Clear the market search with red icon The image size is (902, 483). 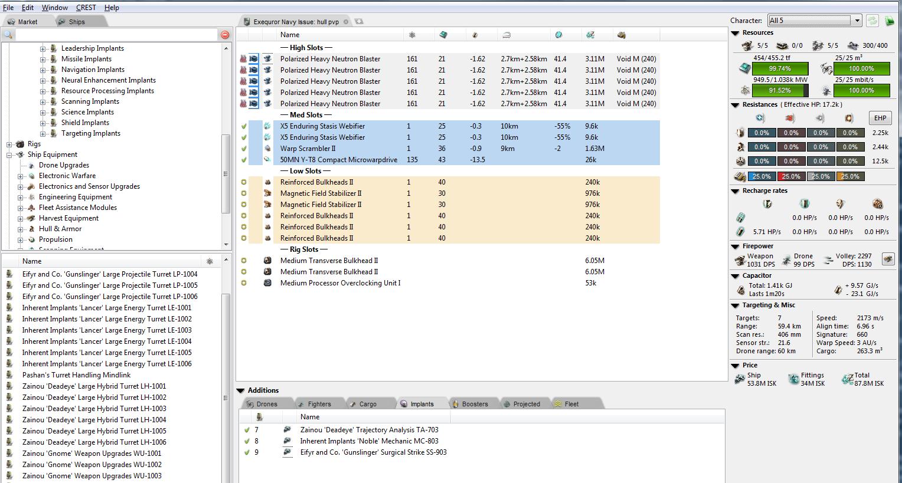(x=225, y=35)
